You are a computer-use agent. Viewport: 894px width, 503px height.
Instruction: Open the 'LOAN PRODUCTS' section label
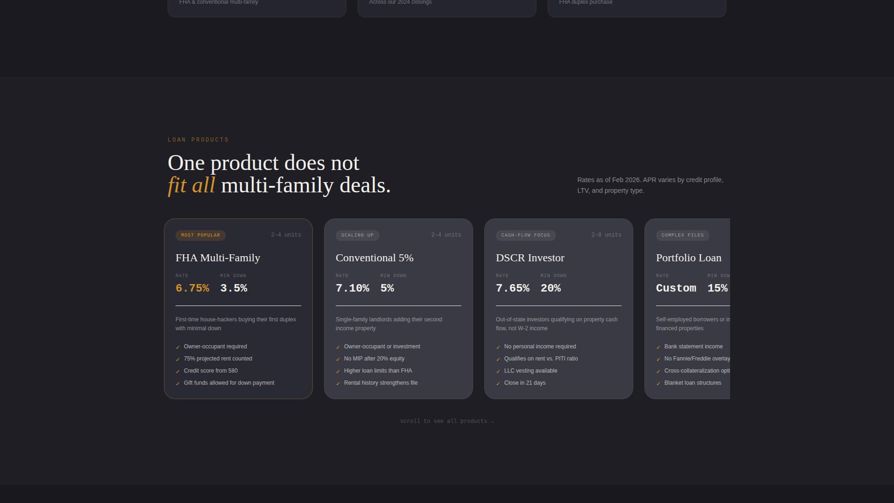198,139
